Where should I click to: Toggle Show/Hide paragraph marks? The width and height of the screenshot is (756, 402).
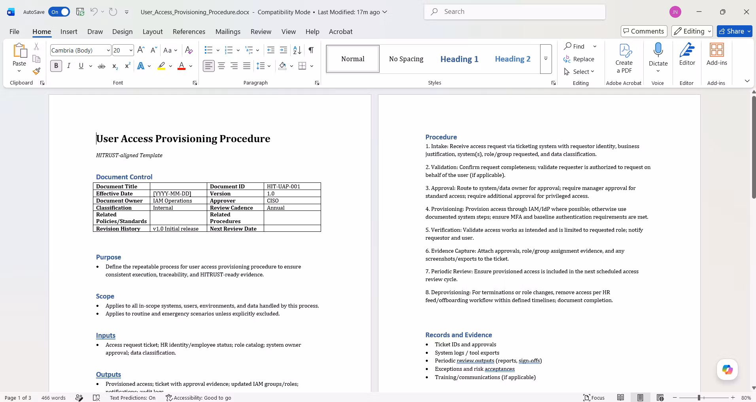pyautogui.click(x=311, y=50)
